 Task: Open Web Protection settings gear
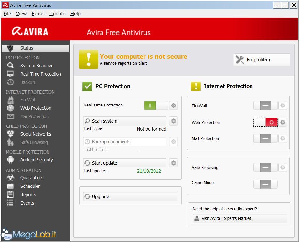(x=283, y=122)
